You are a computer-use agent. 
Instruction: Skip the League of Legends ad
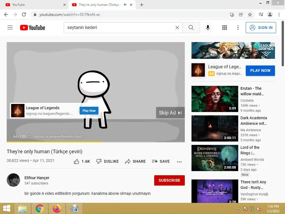tap(170, 113)
